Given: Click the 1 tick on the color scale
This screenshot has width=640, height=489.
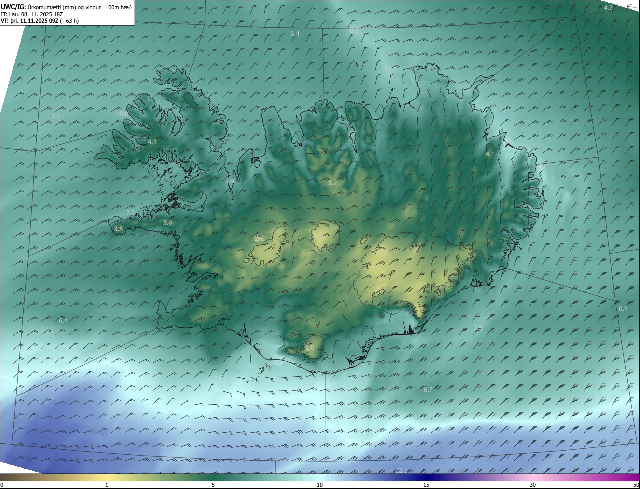Looking at the screenshot, I should click(107, 485).
